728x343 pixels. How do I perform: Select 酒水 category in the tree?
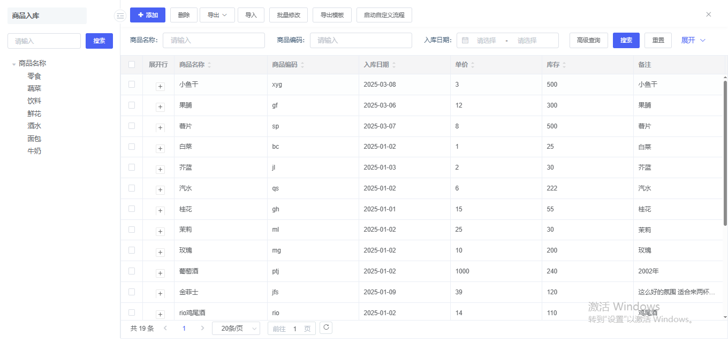click(x=34, y=126)
